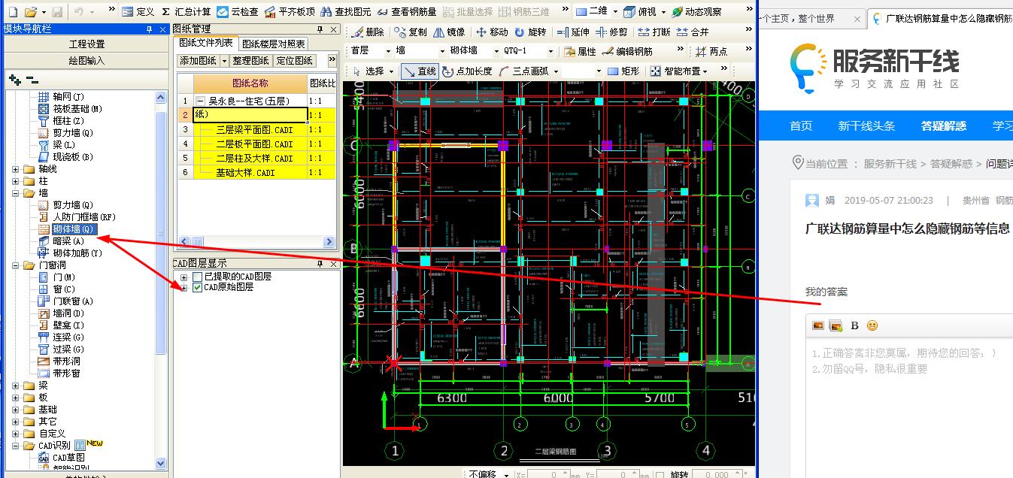Screen dimensions: 1013x478
Task: Select the 延伸 extend tool
Action: (x=573, y=32)
